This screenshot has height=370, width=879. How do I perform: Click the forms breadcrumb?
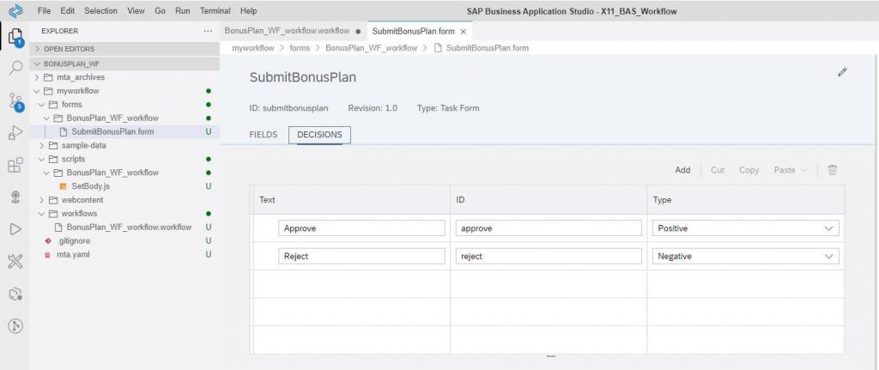tap(300, 48)
